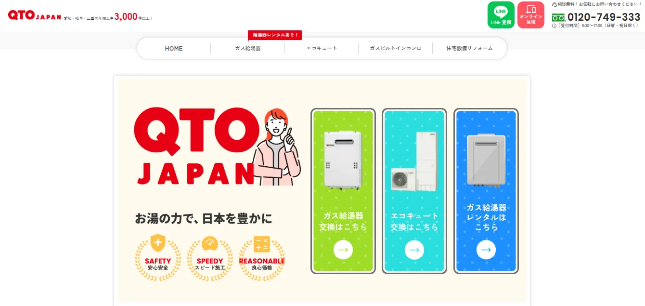Open the green LINE estimate icon

point(501,15)
